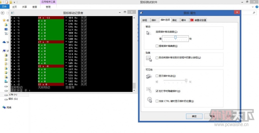
Task: Click the ~ 646 Hz report rate value
Action: click(71, 24)
